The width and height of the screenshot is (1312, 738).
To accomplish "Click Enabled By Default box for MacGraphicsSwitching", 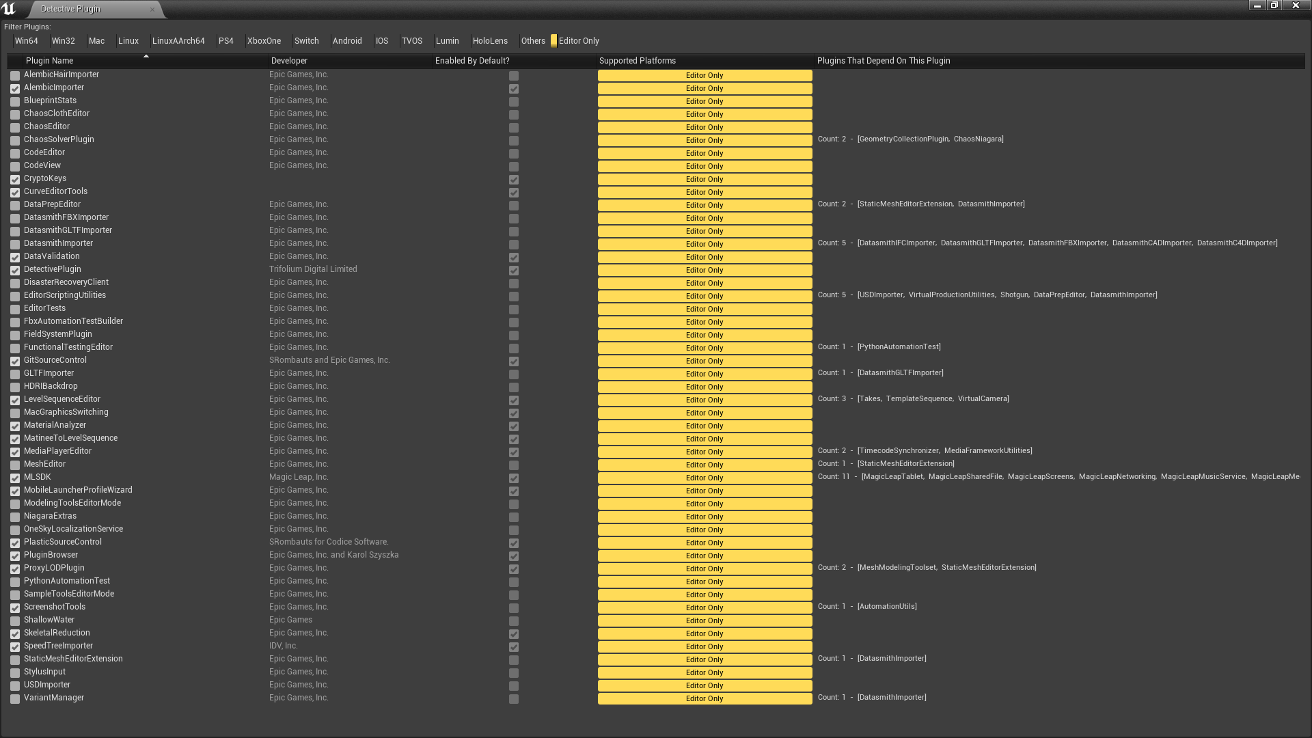I will pos(514,413).
